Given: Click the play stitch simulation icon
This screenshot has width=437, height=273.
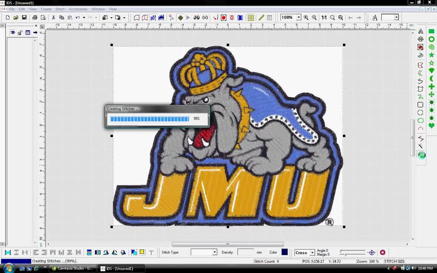Looking at the screenshot, I should tap(188, 17).
